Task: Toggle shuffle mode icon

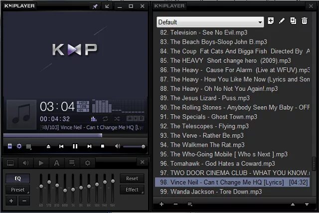Action: point(117,119)
